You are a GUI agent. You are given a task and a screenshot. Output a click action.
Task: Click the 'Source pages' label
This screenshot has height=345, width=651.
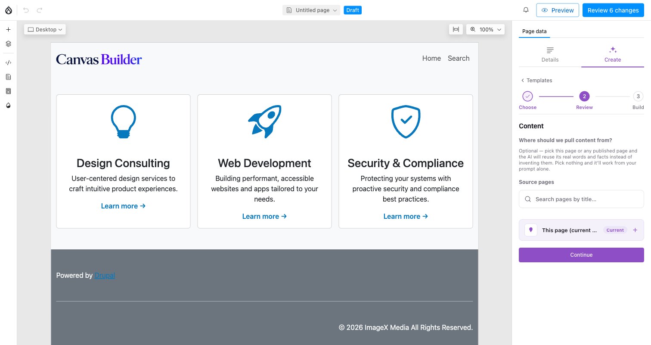(536, 182)
